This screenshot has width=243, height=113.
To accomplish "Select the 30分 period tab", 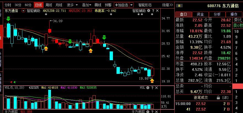I will coord(18,5).
